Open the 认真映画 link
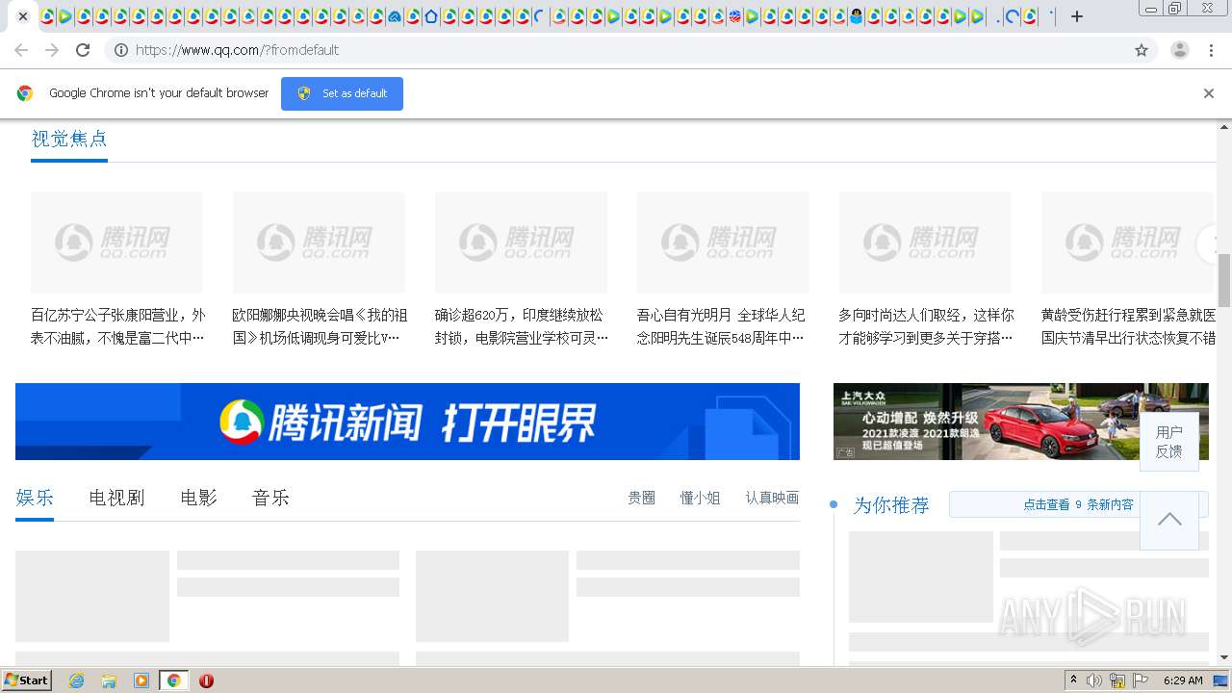Image resolution: width=1232 pixels, height=693 pixels. (x=772, y=498)
